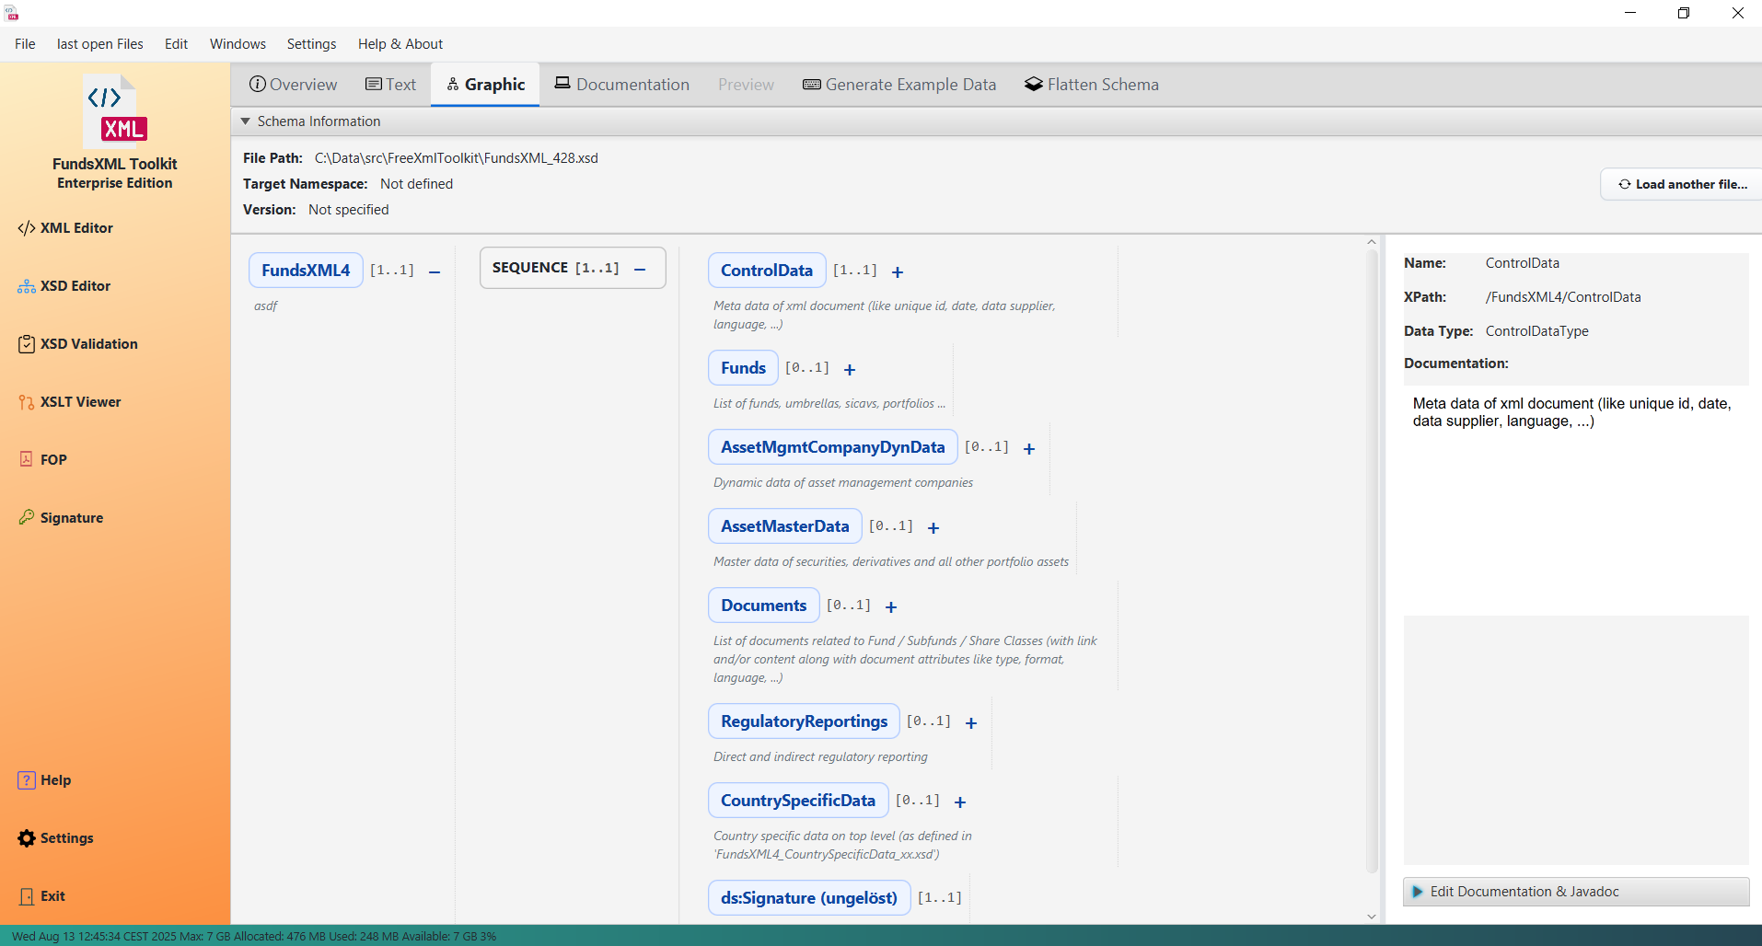Click the Settings gear icon

click(27, 838)
